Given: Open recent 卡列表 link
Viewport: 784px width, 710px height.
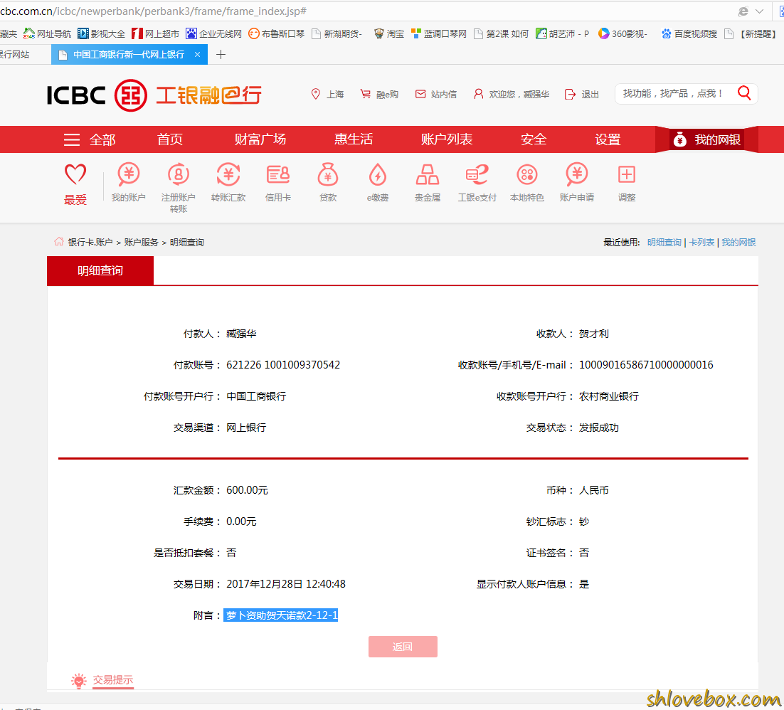Looking at the screenshot, I should click(x=701, y=243).
